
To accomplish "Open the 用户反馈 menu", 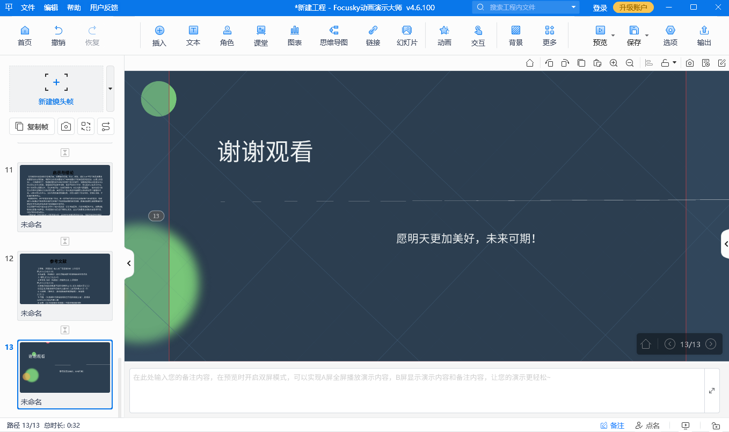I will click(x=104, y=8).
